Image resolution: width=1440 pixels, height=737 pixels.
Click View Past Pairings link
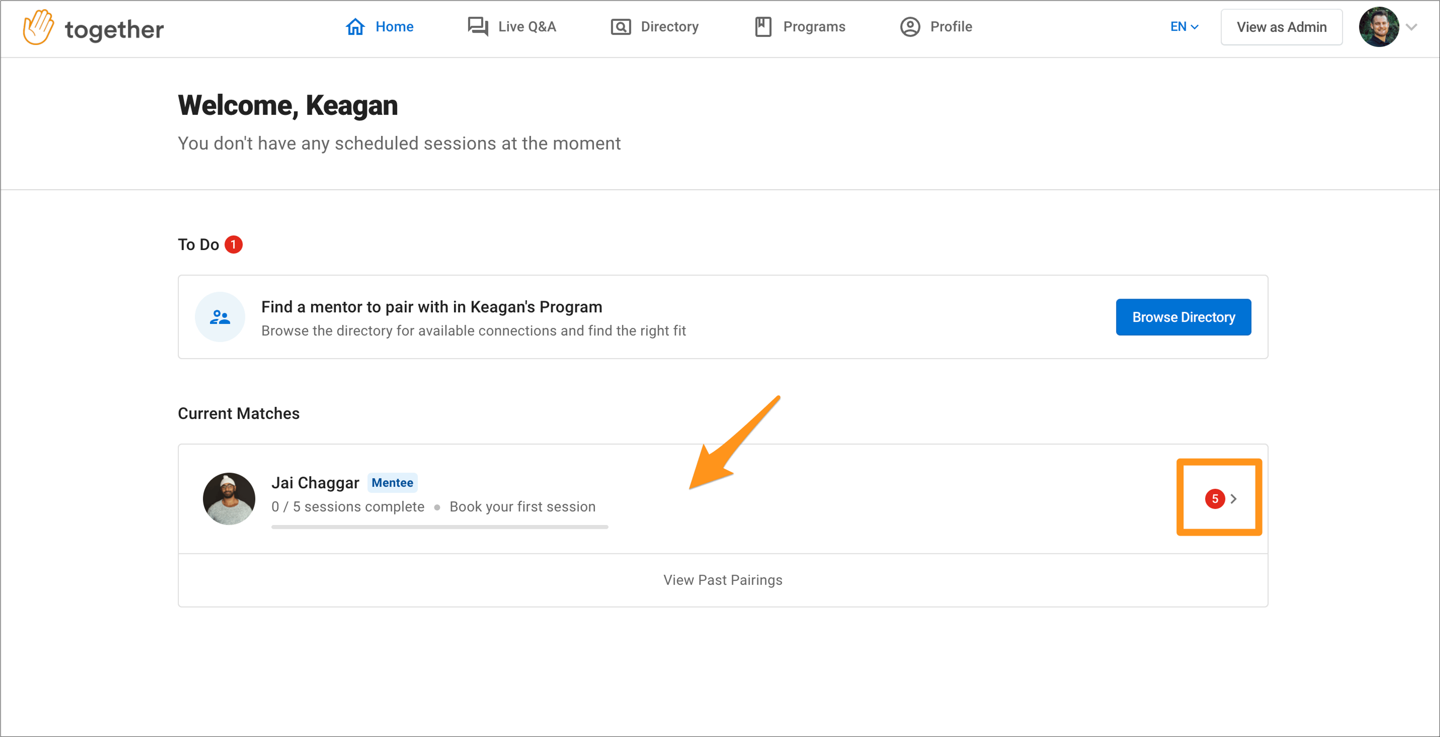pos(723,580)
